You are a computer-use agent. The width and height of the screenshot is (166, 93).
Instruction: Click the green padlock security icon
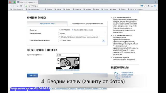26,6
